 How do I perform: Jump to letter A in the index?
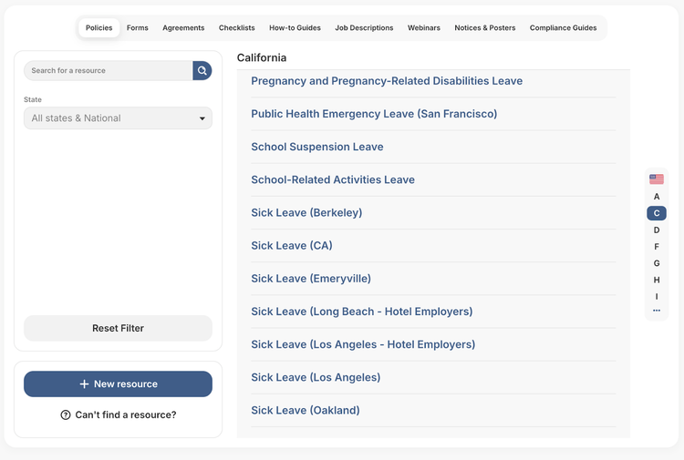(656, 197)
